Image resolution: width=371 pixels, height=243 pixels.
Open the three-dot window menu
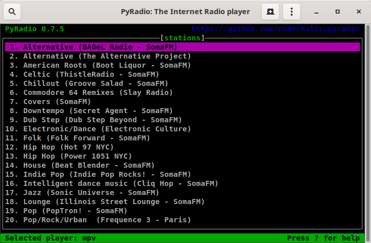pyautogui.click(x=292, y=12)
